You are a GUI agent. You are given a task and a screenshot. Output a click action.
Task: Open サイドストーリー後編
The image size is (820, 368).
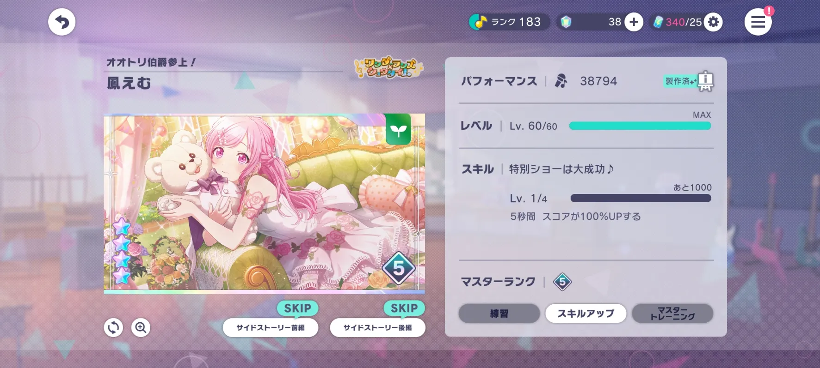point(377,327)
